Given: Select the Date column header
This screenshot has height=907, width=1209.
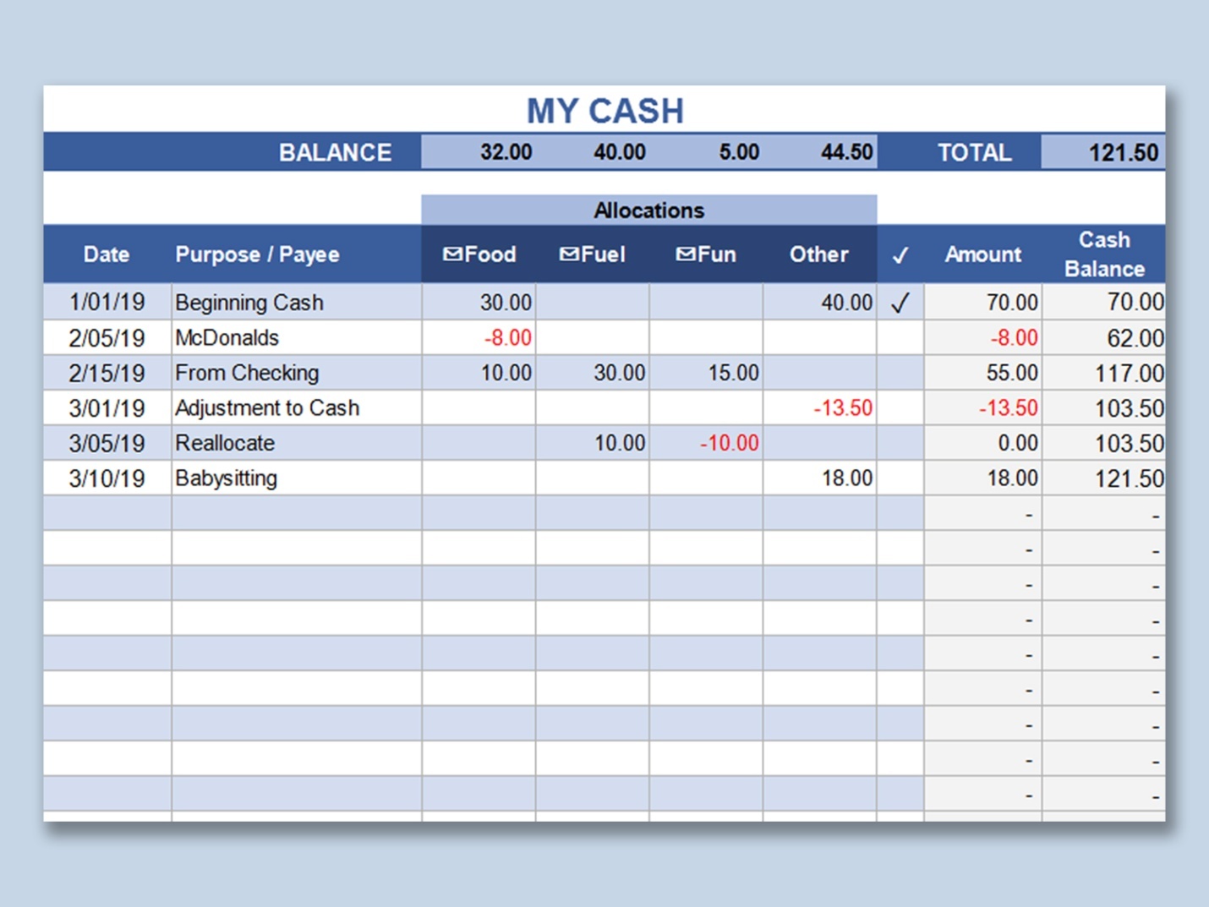Looking at the screenshot, I should point(107,254).
